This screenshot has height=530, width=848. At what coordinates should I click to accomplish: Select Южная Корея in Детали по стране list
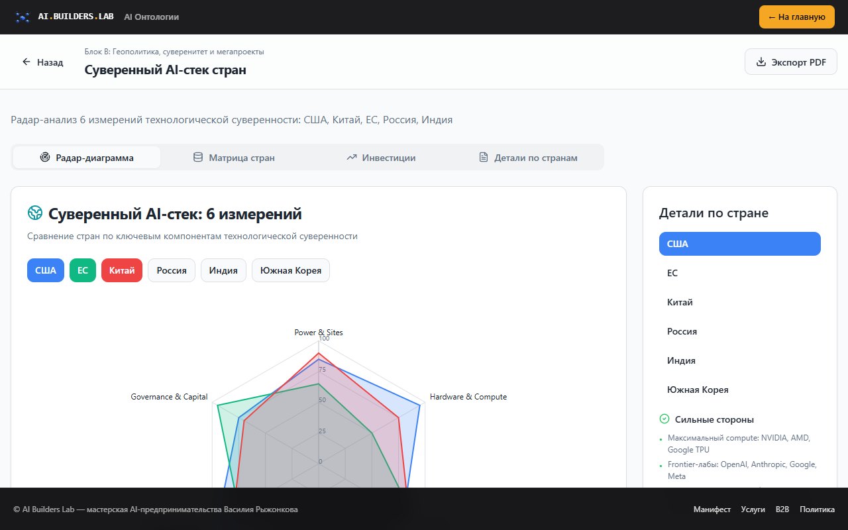pyautogui.click(x=740, y=390)
